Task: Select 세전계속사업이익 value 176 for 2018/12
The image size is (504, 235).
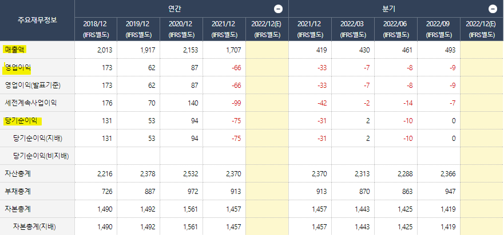Action: click(x=108, y=103)
